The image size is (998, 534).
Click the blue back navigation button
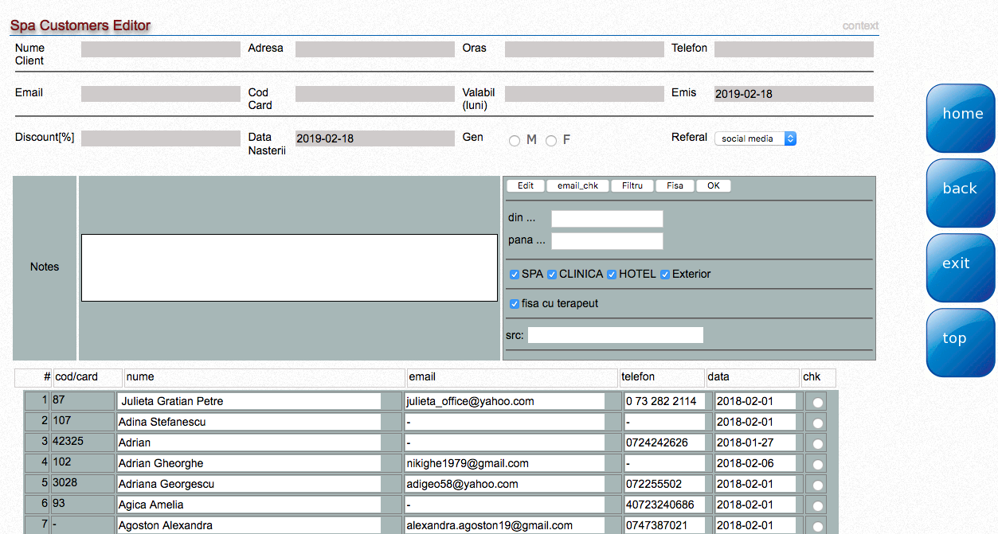click(x=961, y=193)
